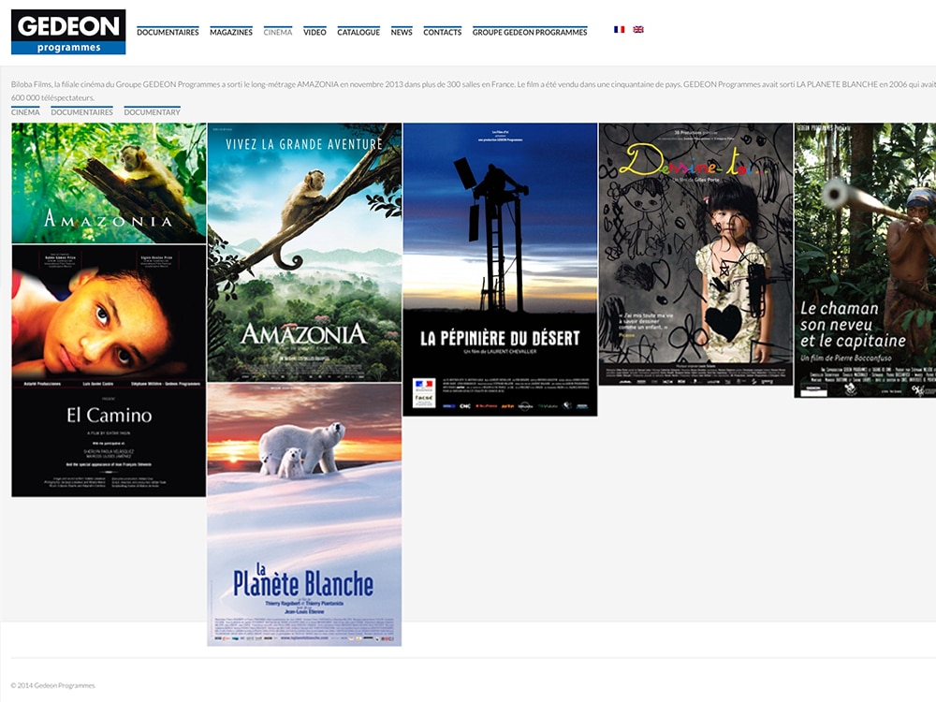
Task: Switch language with the French flag
Action: tap(619, 30)
